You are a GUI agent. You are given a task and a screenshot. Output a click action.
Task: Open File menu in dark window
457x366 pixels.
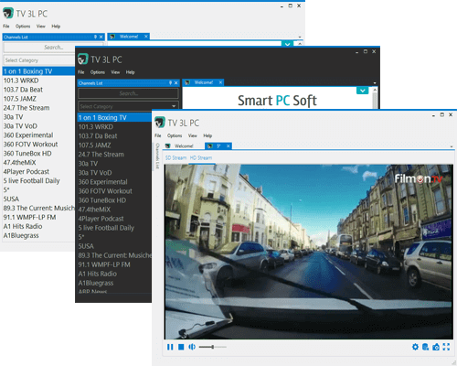tap(80, 72)
